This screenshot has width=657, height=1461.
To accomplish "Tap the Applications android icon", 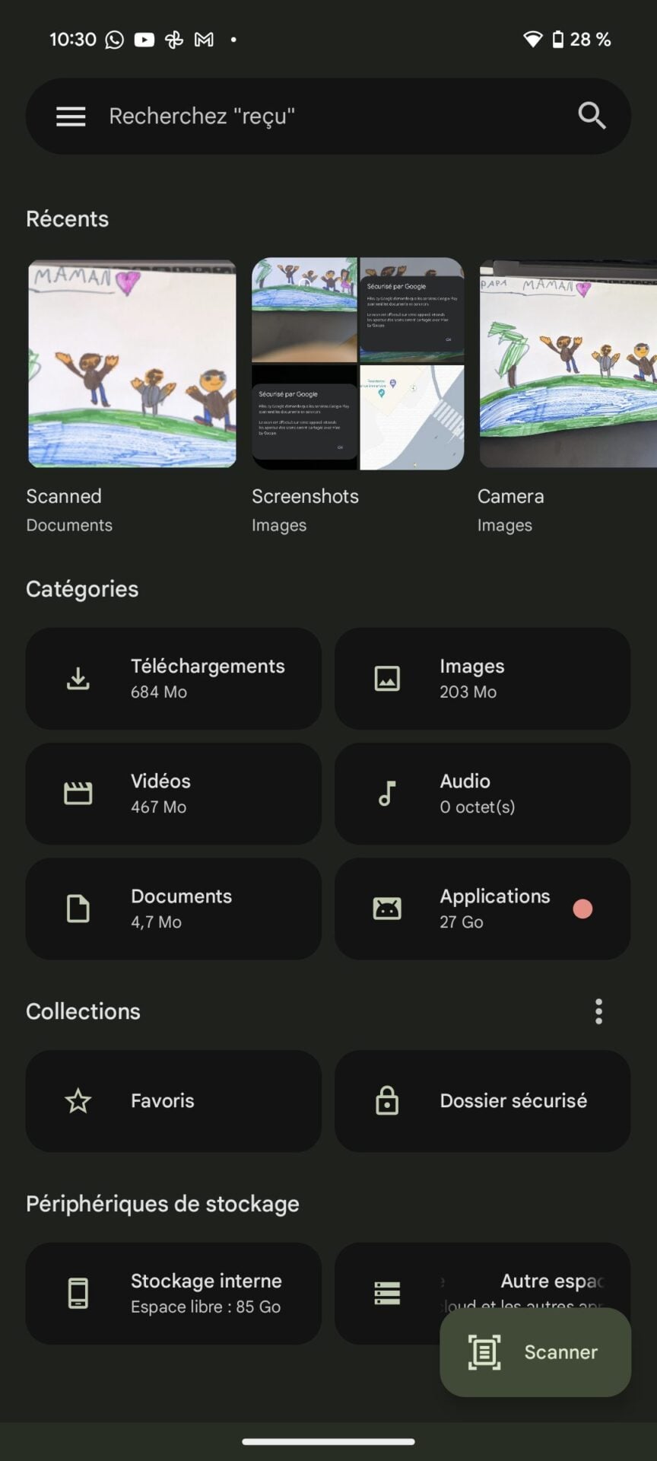I will (x=387, y=909).
